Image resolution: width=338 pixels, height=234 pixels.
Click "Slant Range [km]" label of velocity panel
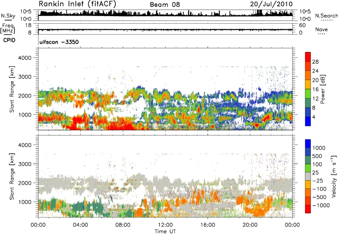click(x=12, y=177)
